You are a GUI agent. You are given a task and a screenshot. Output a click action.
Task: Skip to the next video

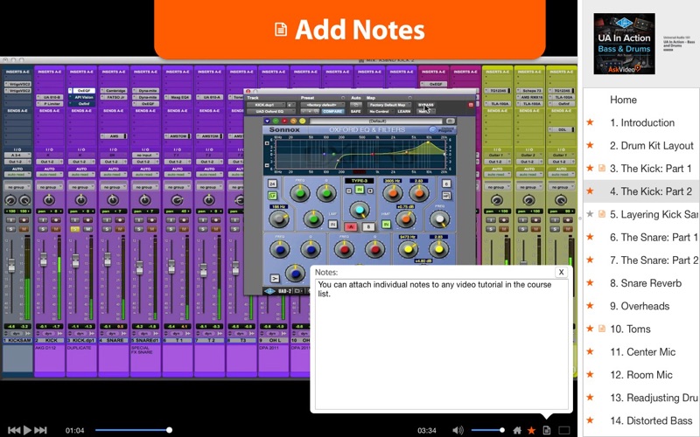coord(40,430)
